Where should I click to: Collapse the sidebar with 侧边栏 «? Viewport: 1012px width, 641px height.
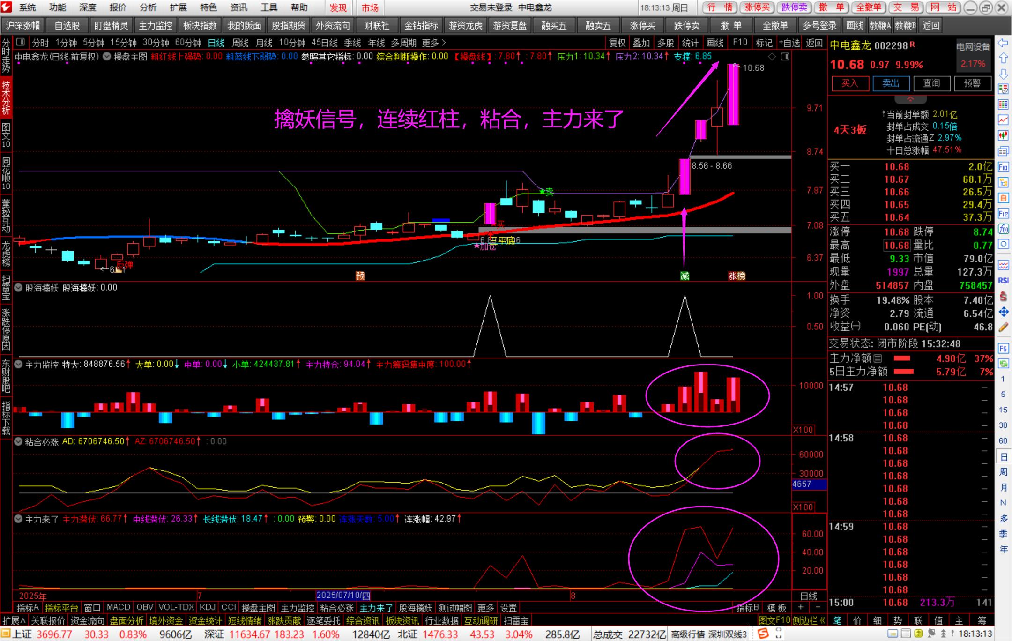(809, 620)
